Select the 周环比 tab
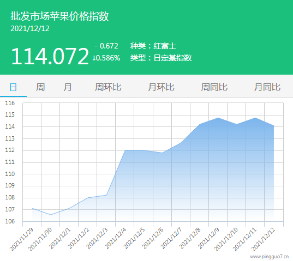Viewport: 293px width, 261px height. point(108,87)
